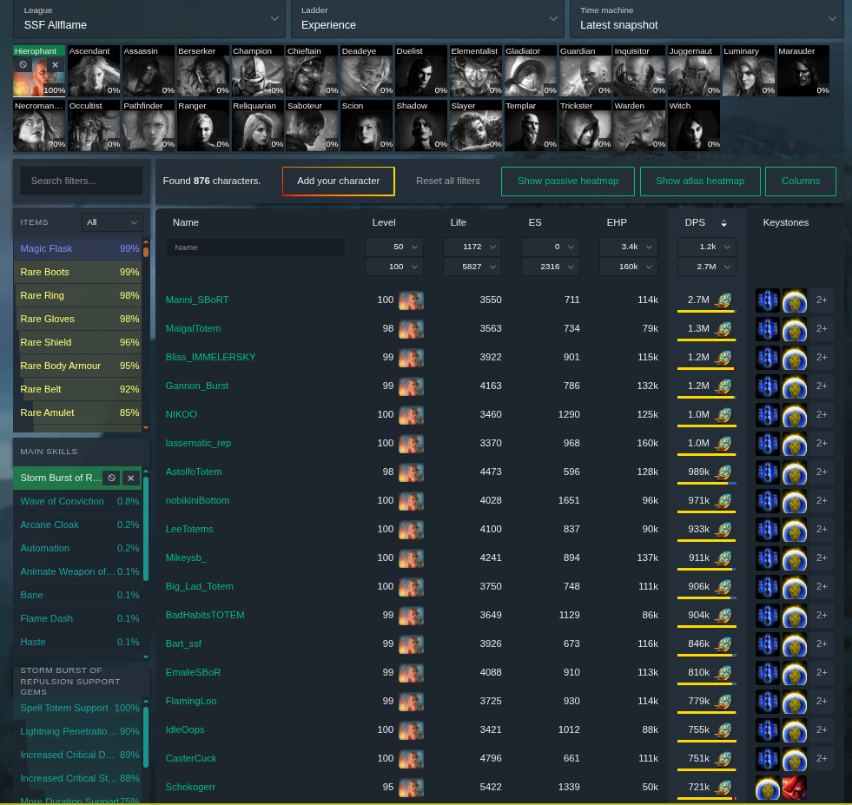Select the Ascendant class portrait
This screenshot has width=852, height=805.
[x=94, y=70]
